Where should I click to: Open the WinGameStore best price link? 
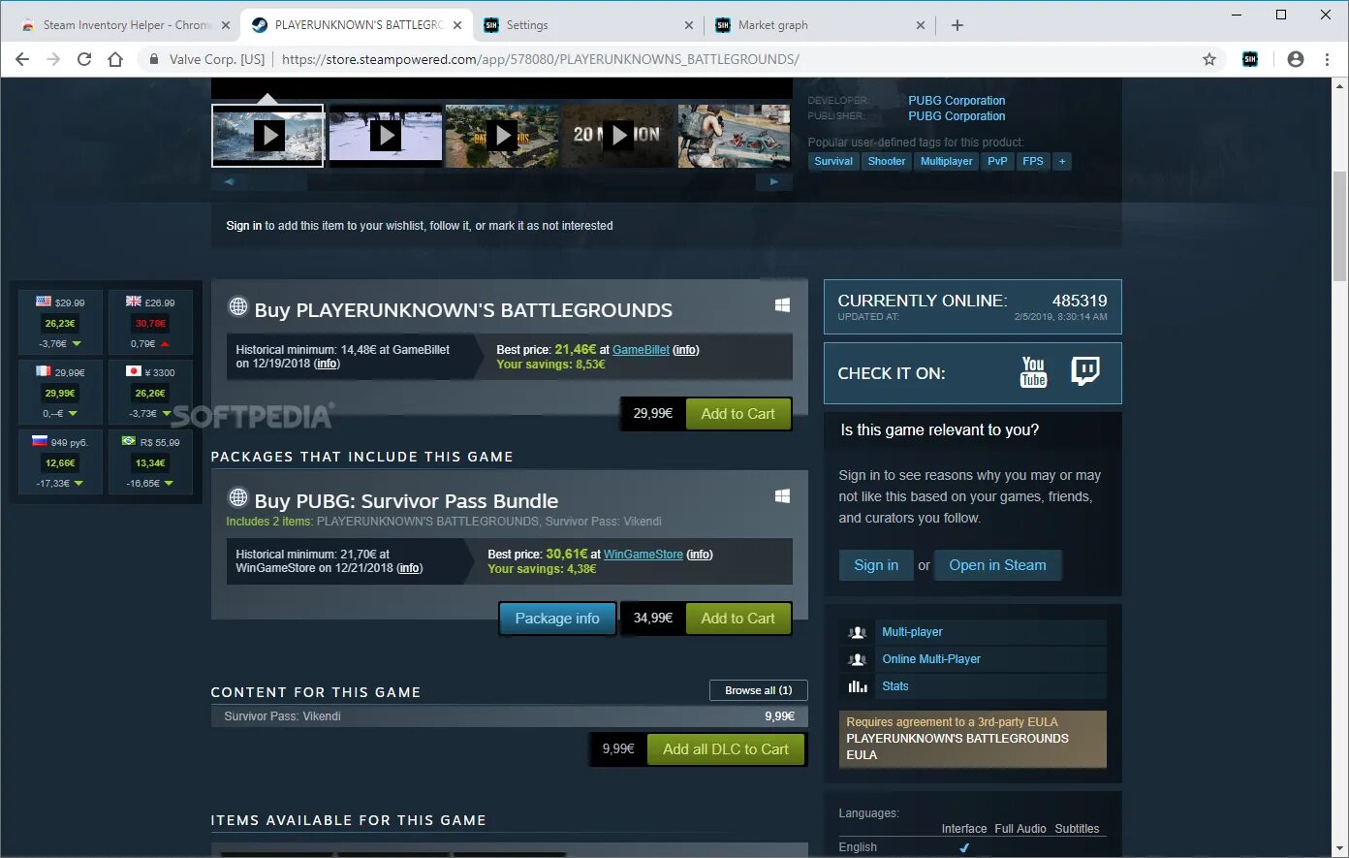click(643, 555)
